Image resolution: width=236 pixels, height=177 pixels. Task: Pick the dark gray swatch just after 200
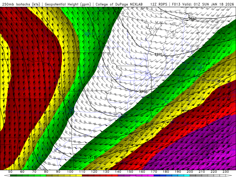tap(193, 176)
